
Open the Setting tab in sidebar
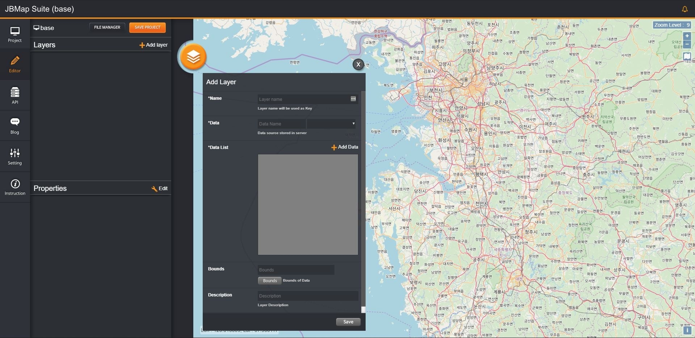point(14,156)
